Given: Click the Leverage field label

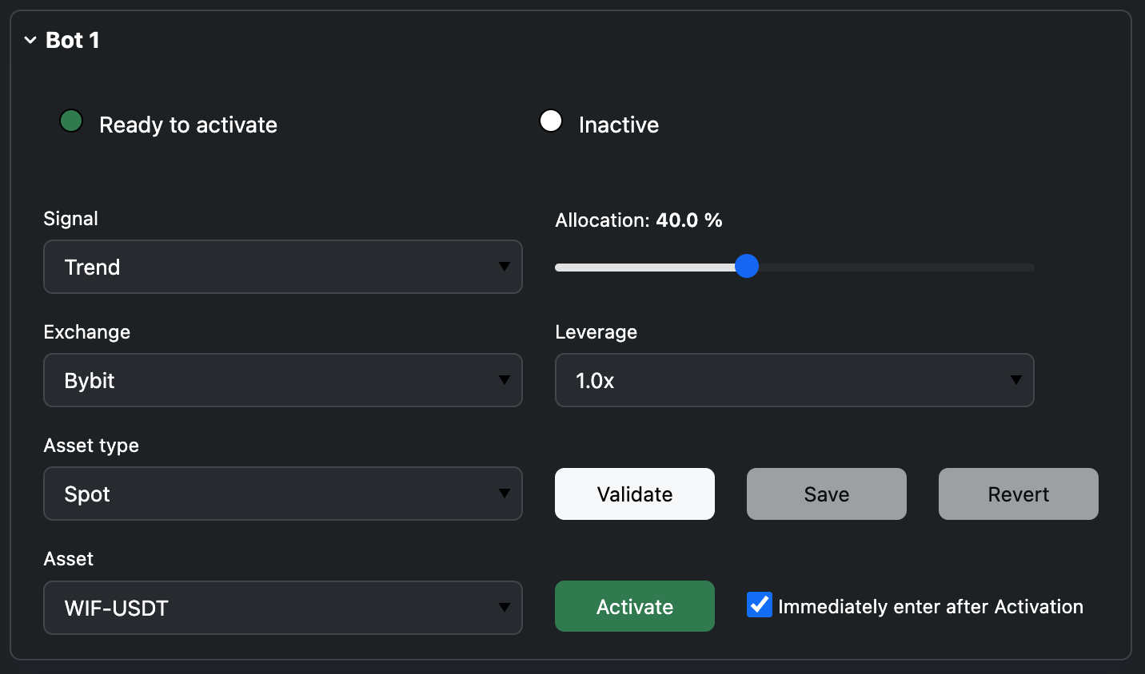Looking at the screenshot, I should (x=596, y=332).
